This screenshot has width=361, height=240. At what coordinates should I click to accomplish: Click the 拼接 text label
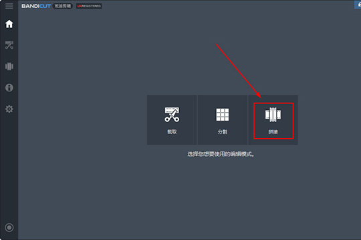tap(273, 132)
